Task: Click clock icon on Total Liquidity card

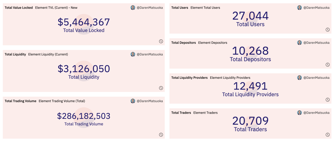Action: point(161,88)
